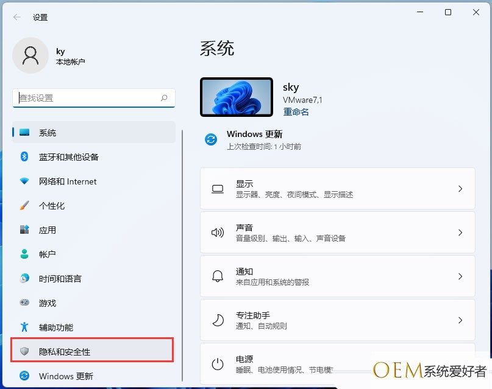Click the 个性化 paintbrush icon

pos(24,206)
